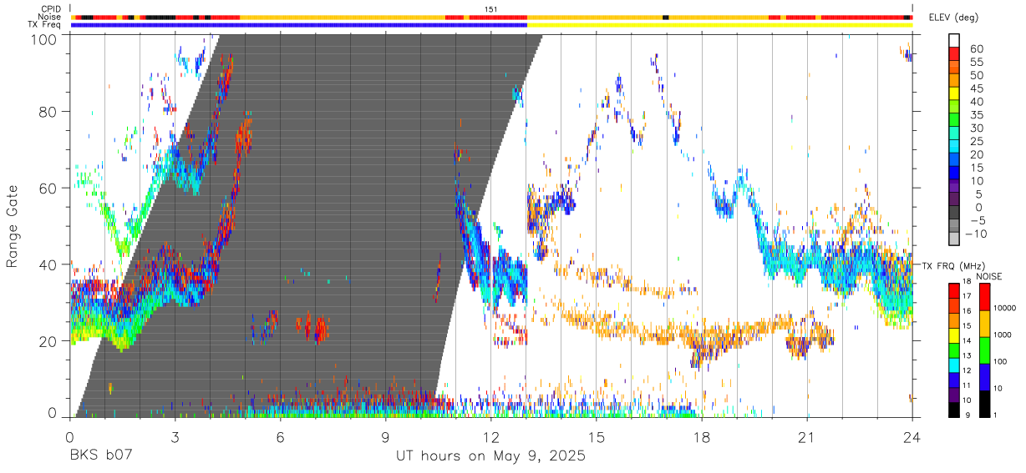The height and width of the screenshot is (473, 1026).
Task: Click the light gray bottom segment of ELEV colorbar
Action: tap(954, 240)
